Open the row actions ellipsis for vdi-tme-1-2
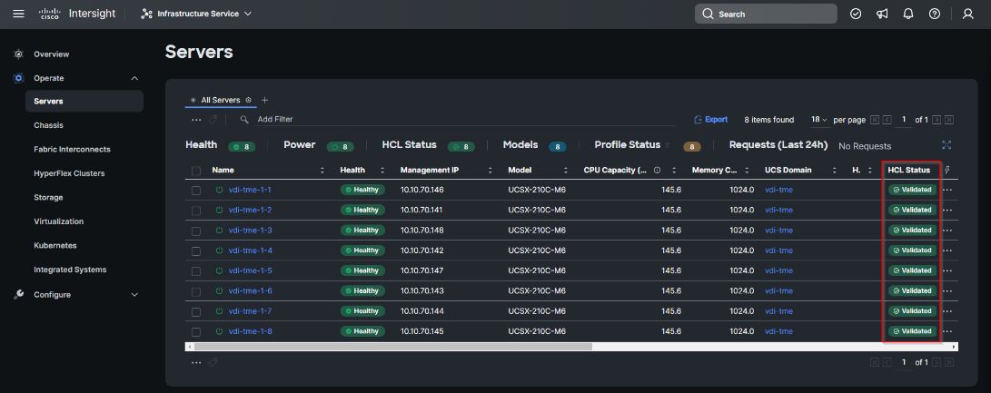Viewport: 991px width, 393px height. (946, 210)
